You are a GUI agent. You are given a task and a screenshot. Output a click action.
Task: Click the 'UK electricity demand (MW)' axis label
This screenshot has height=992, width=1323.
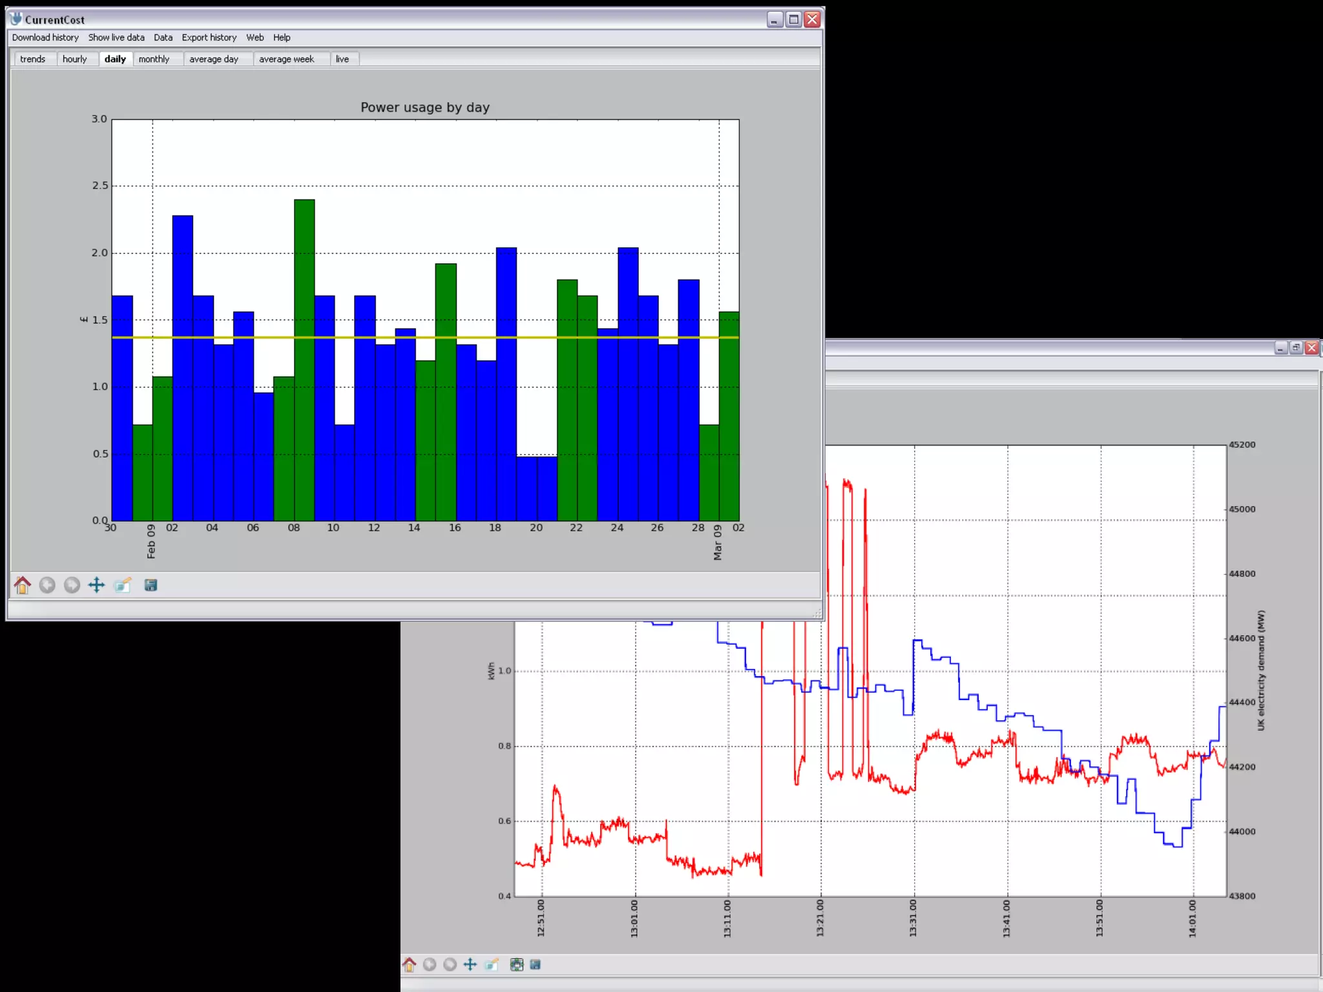[x=1260, y=670]
